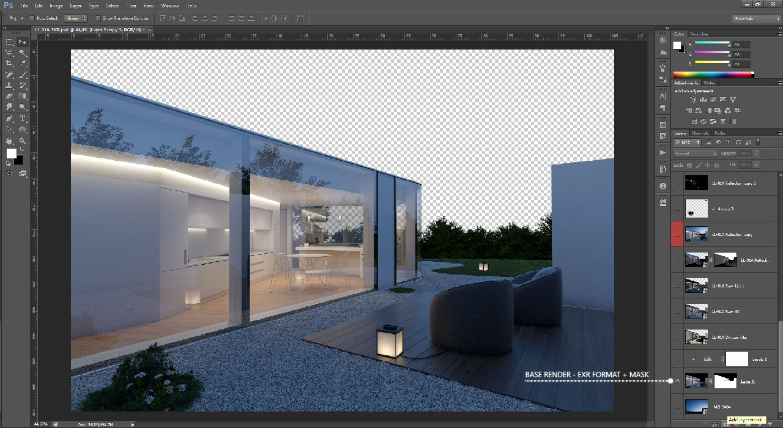Viewport: 783px width, 428px height.
Task: Switch to the Channels tab
Action: click(x=700, y=133)
